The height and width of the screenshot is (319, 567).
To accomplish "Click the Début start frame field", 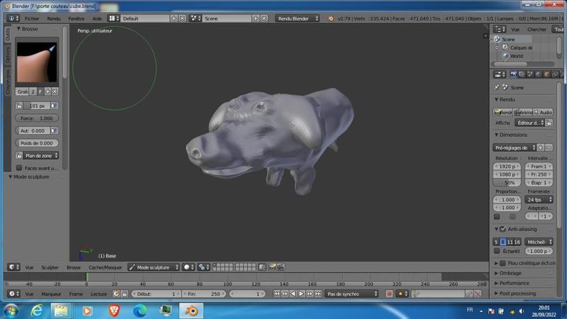I will tap(156, 294).
